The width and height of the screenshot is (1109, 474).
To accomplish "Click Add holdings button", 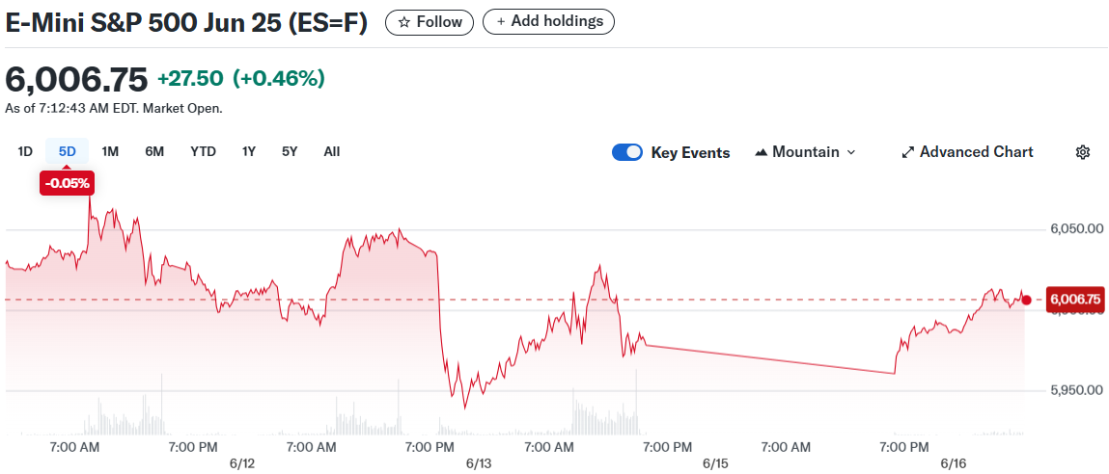I will pos(549,22).
